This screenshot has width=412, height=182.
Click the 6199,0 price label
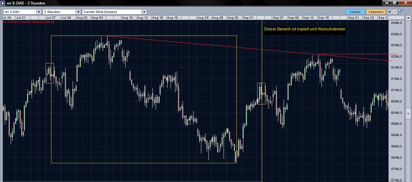click(x=396, y=79)
